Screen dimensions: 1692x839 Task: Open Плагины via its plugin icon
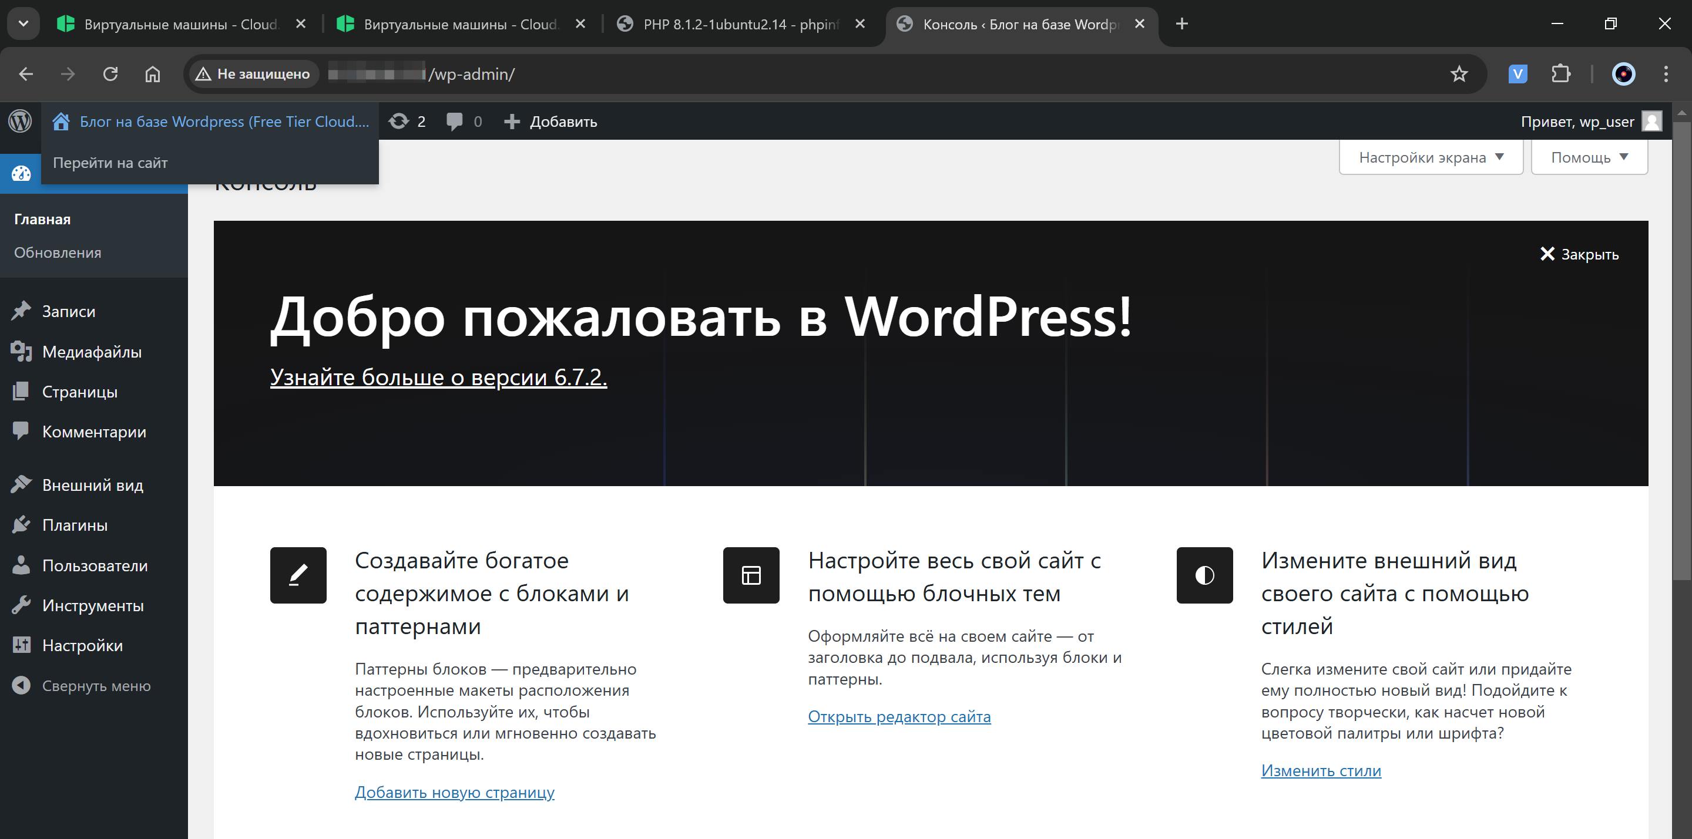tap(22, 524)
